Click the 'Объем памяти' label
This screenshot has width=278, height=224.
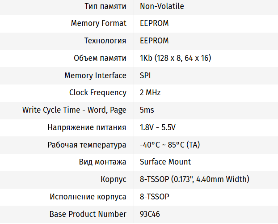[100, 58]
